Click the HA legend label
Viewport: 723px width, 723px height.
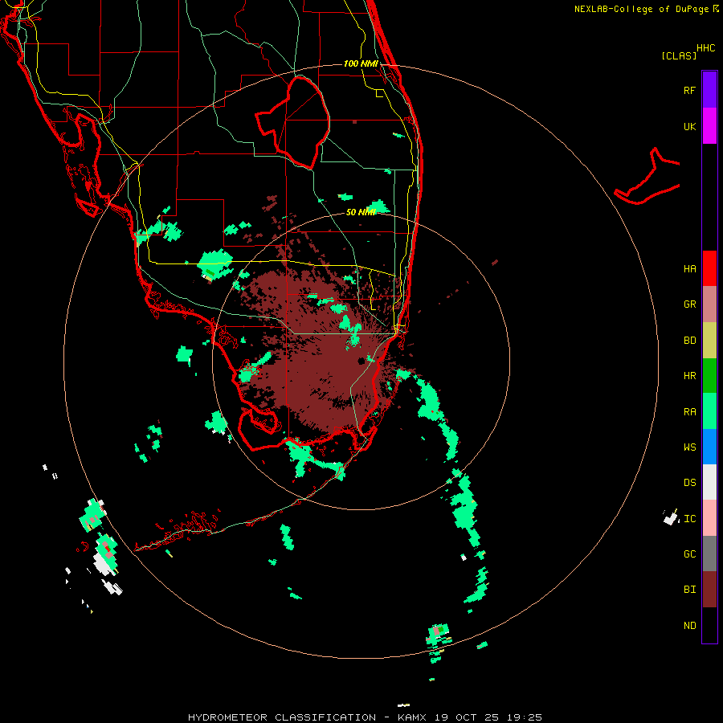[689, 269]
